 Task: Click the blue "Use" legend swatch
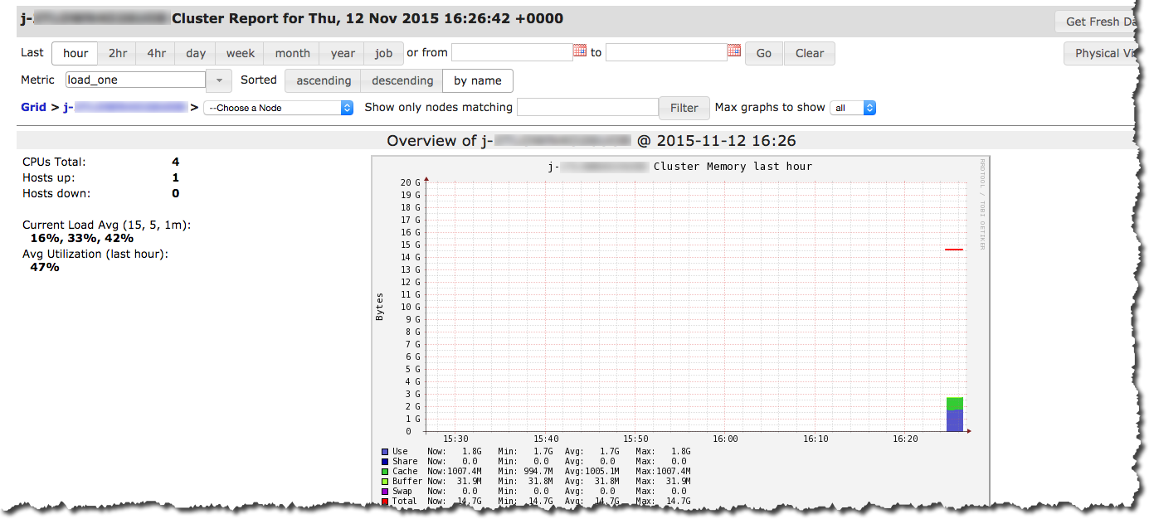(383, 451)
